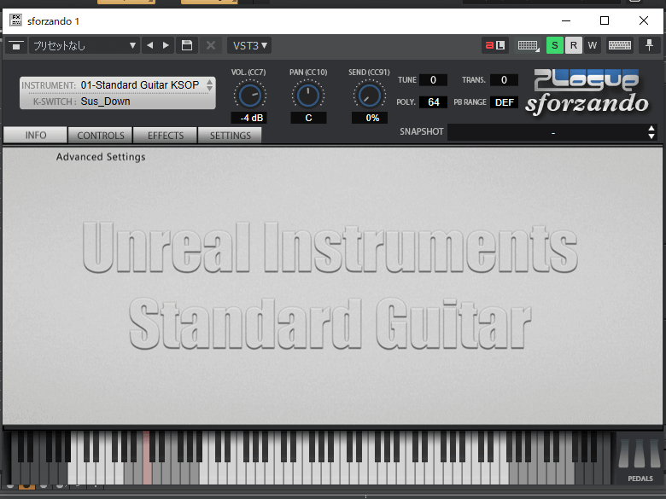This screenshot has height=499, width=666.
Task: Go to previous preset arrow
Action: coord(150,46)
